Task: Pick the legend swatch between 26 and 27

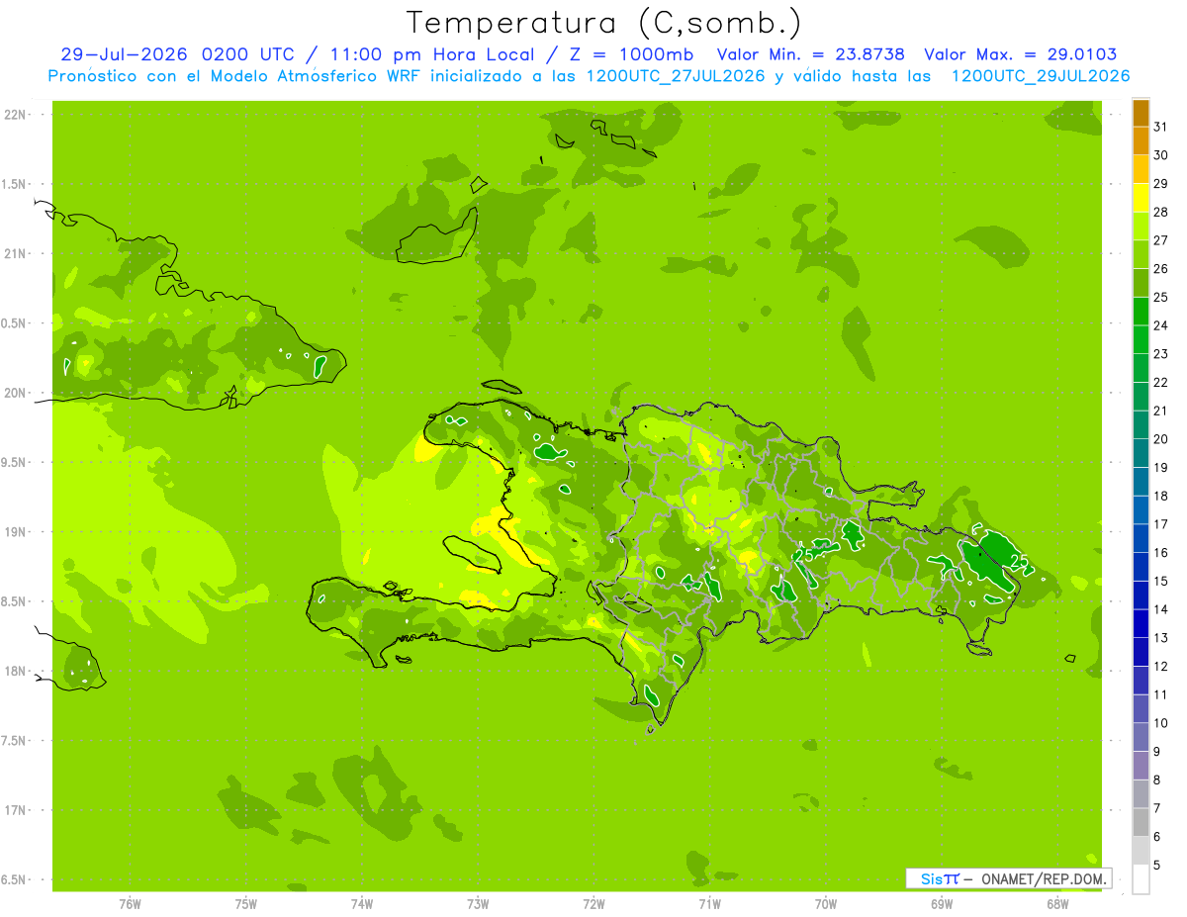Action: tap(1141, 254)
